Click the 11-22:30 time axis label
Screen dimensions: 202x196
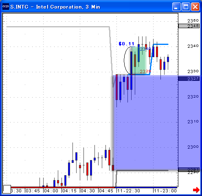tap(129, 191)
